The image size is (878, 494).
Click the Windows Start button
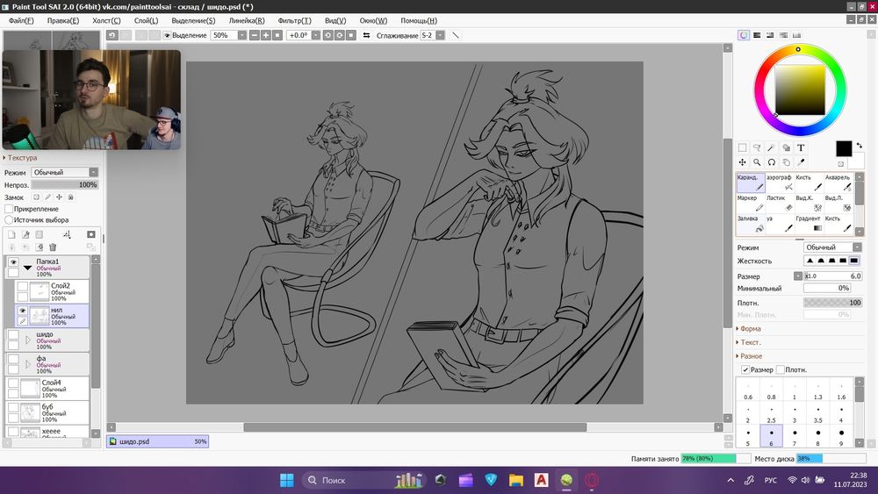tap(287, 480)
